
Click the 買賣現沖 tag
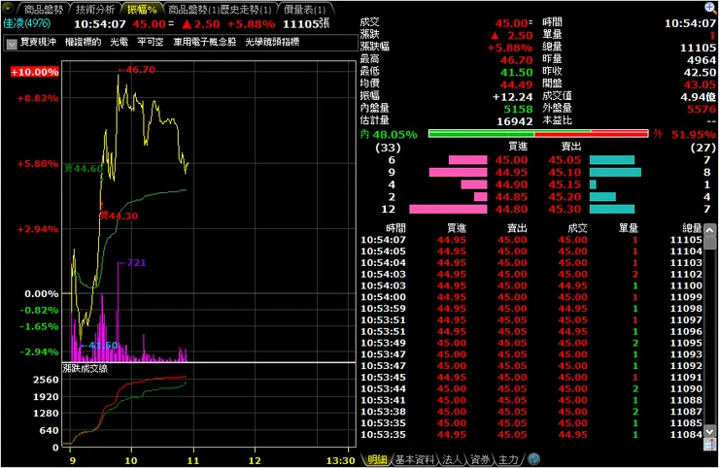38,42
